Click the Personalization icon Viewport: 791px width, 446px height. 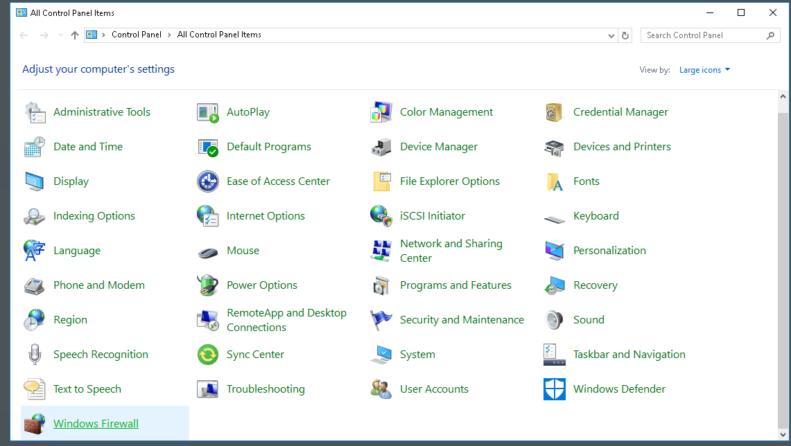(555, 251)
